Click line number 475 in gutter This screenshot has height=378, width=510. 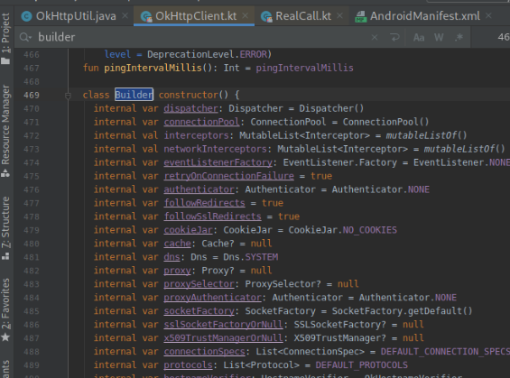tap(32, 177)
